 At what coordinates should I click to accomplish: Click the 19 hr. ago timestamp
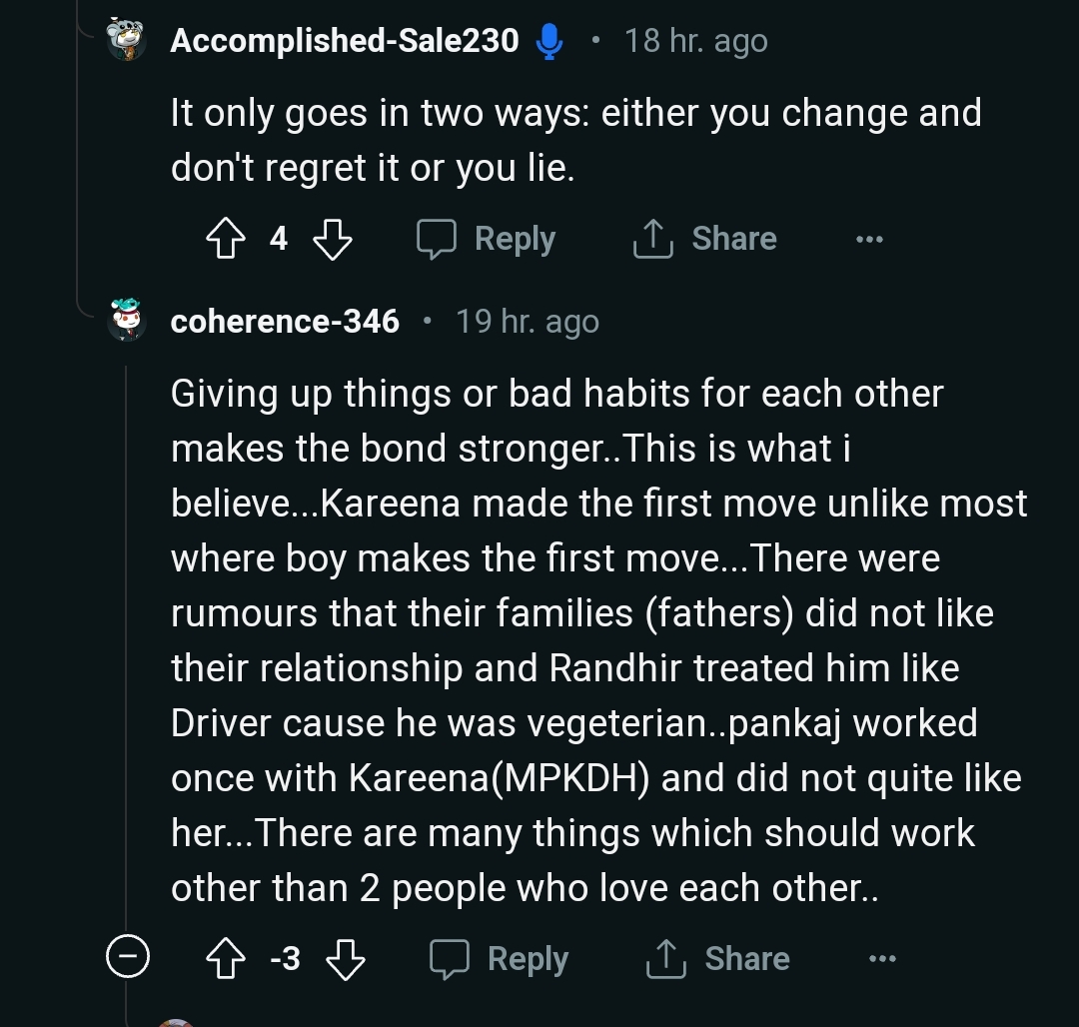click(527, 322)
